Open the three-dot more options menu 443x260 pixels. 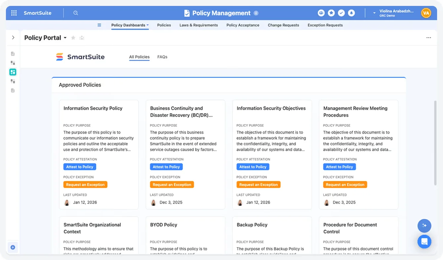coord(429,38)
